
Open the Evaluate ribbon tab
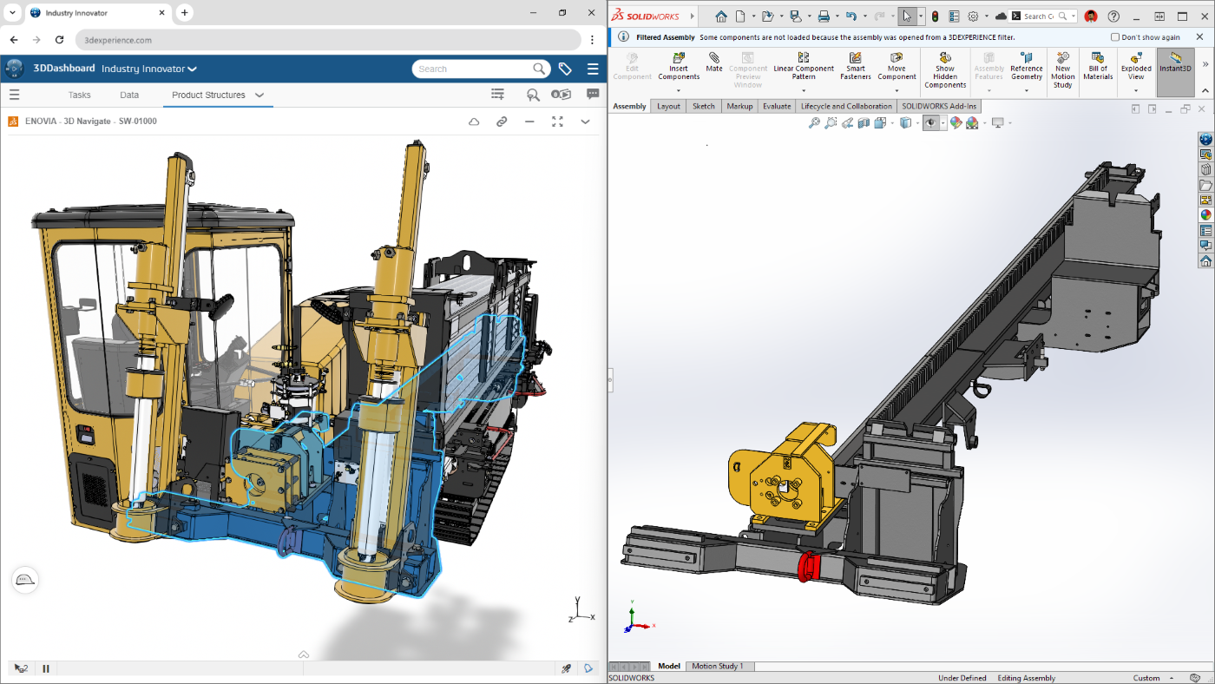[x=777, y=106]
